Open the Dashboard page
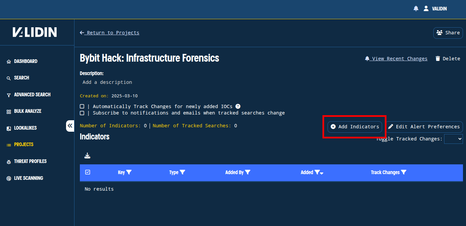Viewport: 466px width, 226px height. [x=22, y=61]
